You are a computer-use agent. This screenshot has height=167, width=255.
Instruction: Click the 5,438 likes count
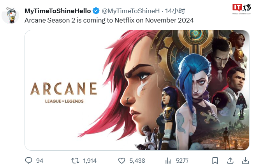coord(137,160)
